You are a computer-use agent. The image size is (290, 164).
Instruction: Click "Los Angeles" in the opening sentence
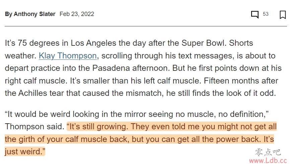tap(93, 43)
